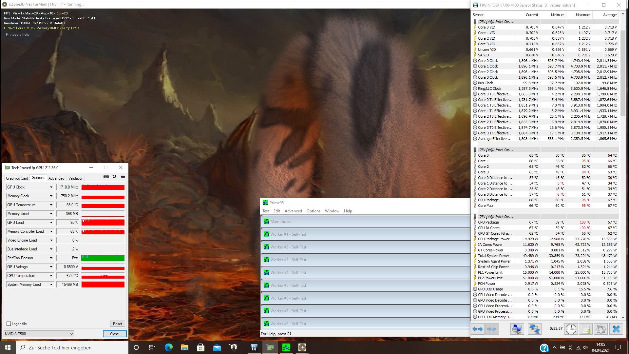629x354 pixels.
Task: Open NVIDIA T500 device selector
Action: tap(39, 334)
